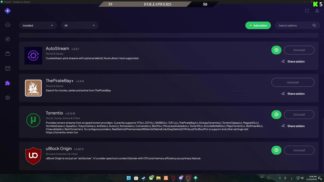Click version text v.1.62.0
This screenshot has height=182, width=324.
[79, 149]
